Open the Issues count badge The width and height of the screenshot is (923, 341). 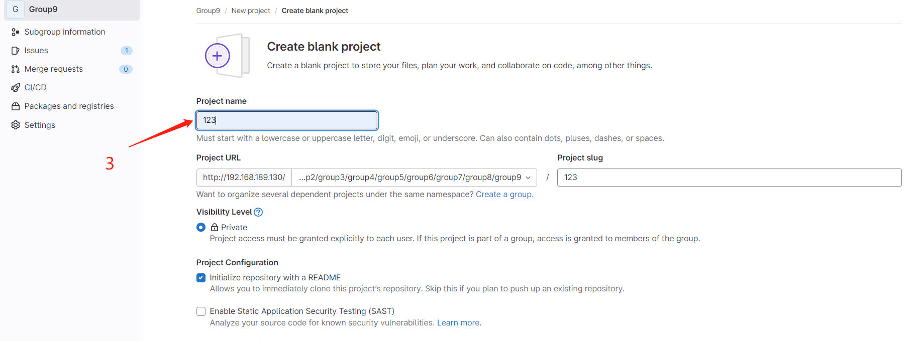(127, 51)
